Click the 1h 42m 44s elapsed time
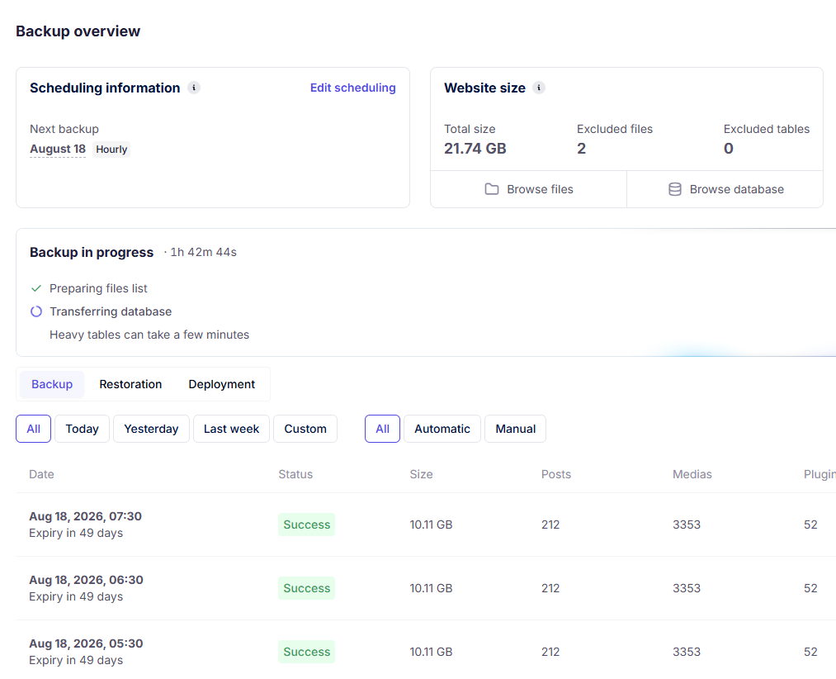Screen dimensions: 836x679 coord(203,252)
